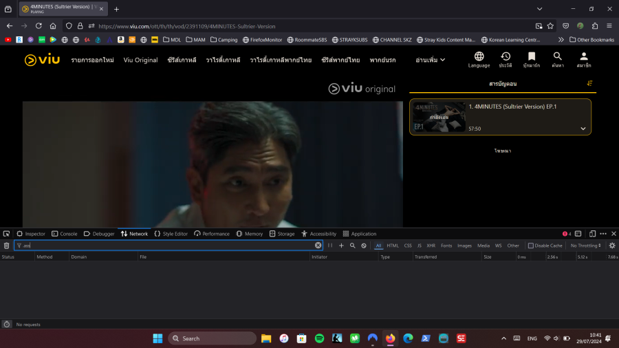Switch to the Performance tab
Screen dimensions: 619x348
pos(212,234)
